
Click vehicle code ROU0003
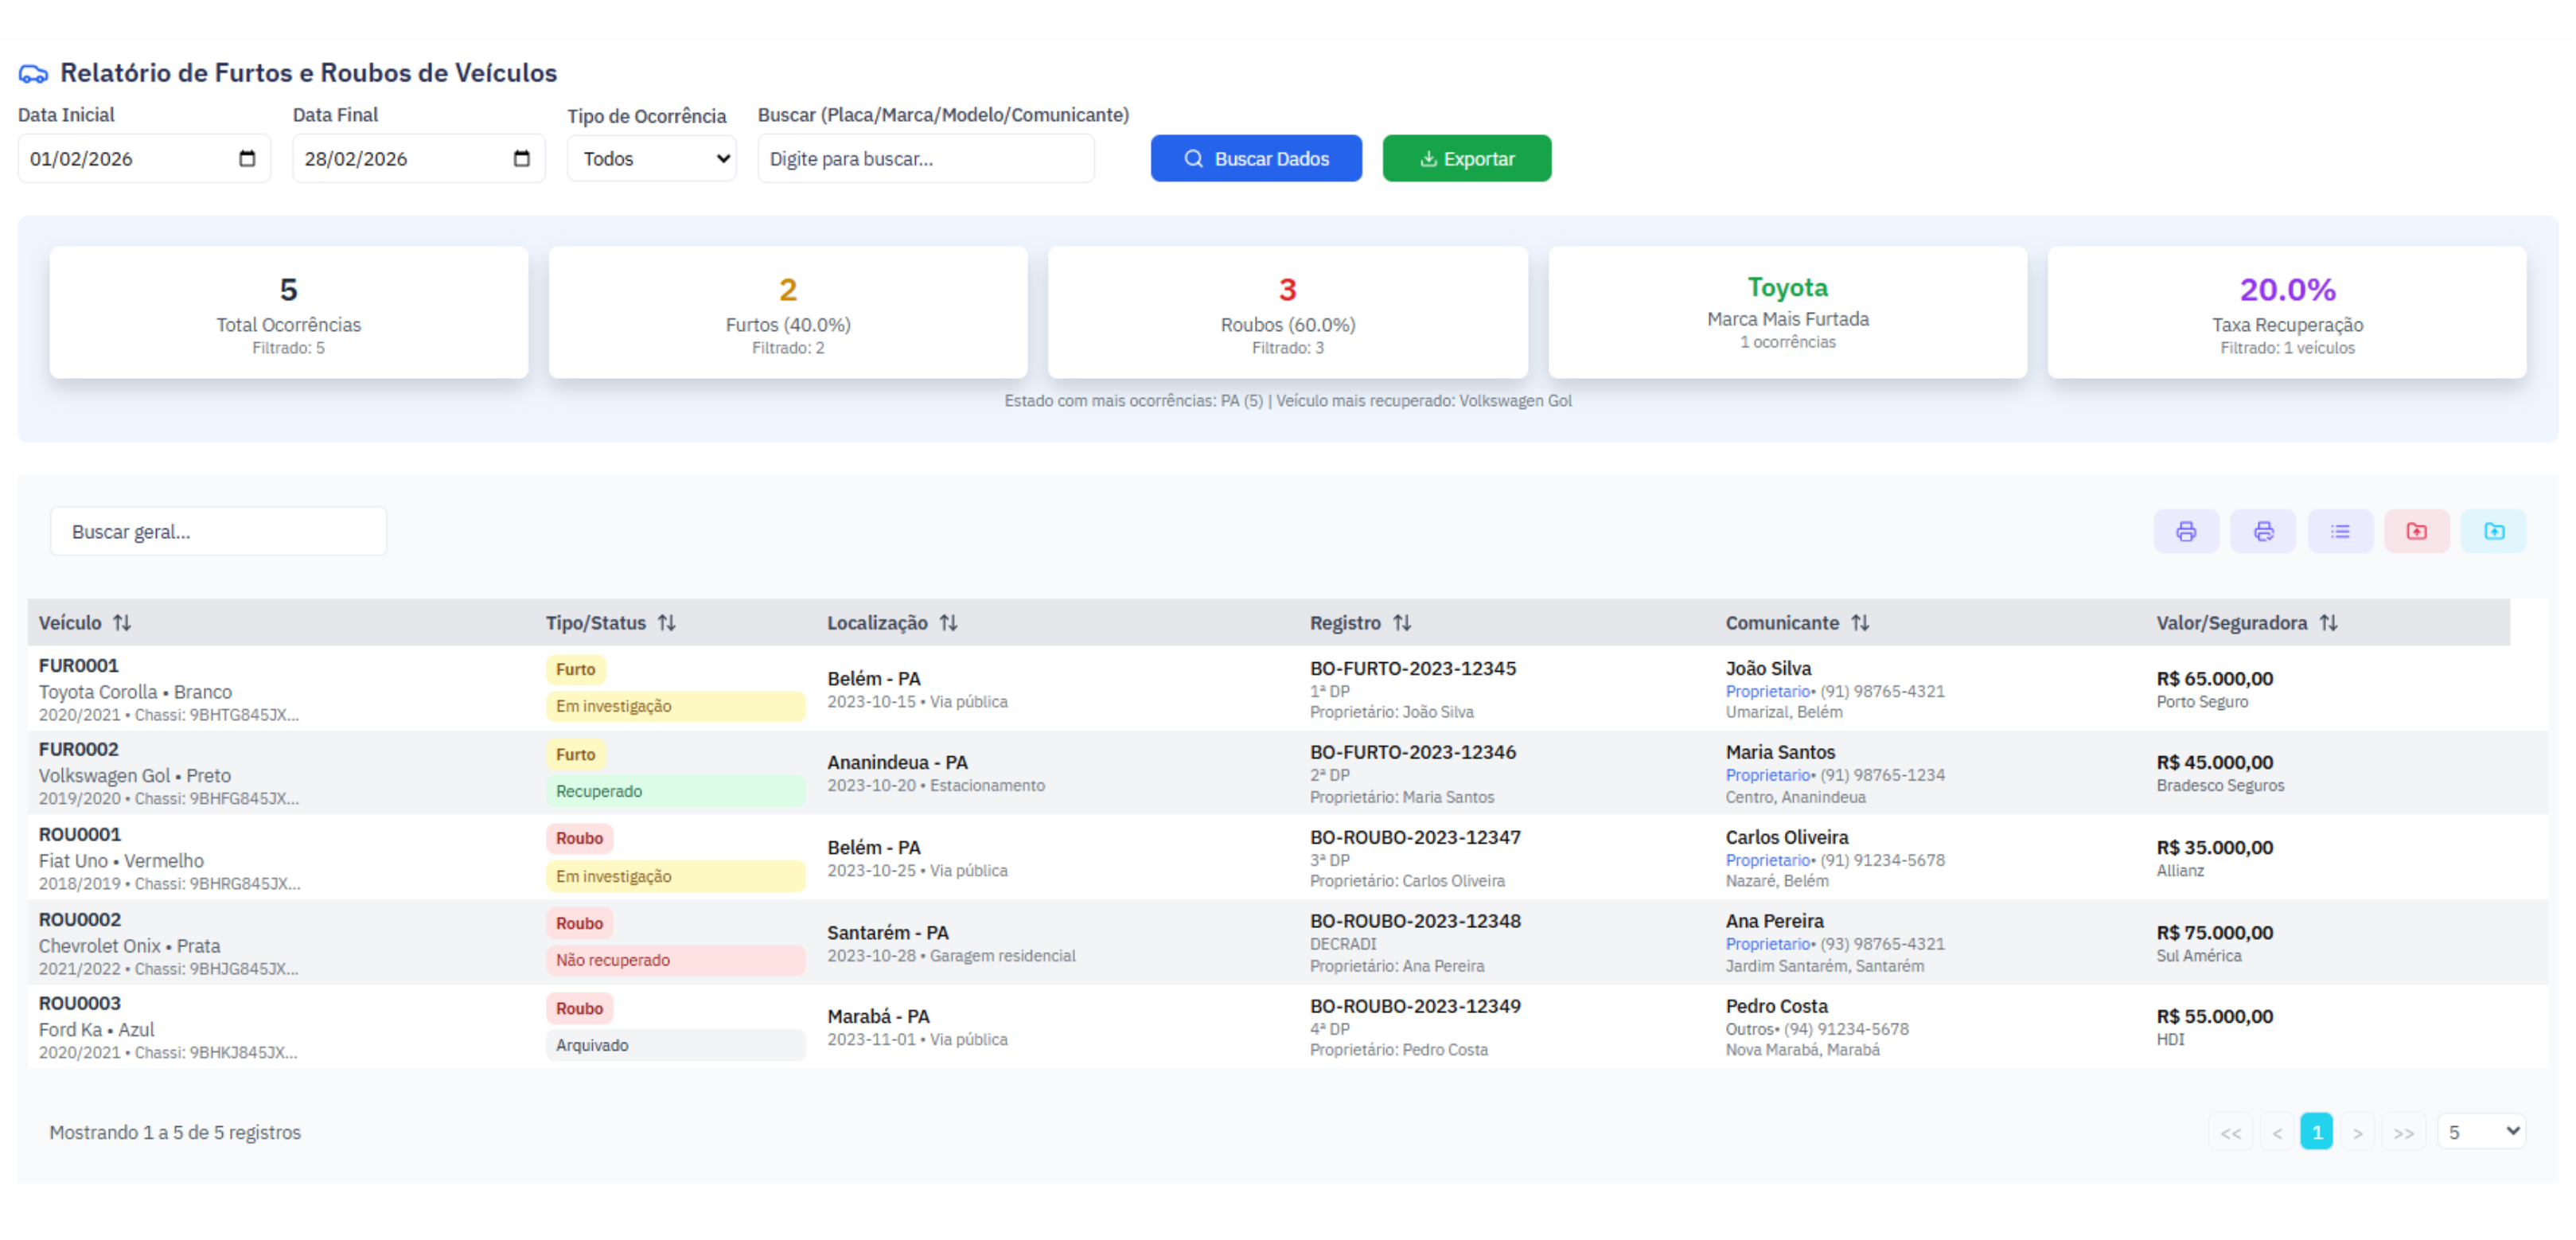click(80, 1004)
